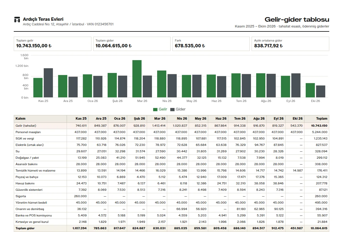Click the dark grey Gider legend swatch
The height and width of the screenshot is (232, 343).
172,110
